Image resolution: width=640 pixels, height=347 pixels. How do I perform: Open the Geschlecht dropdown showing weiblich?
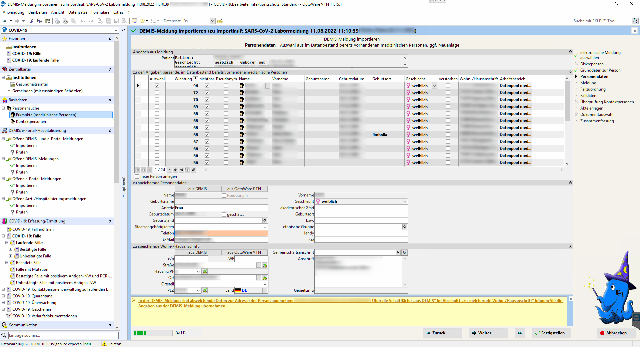(x=405, y=202)
